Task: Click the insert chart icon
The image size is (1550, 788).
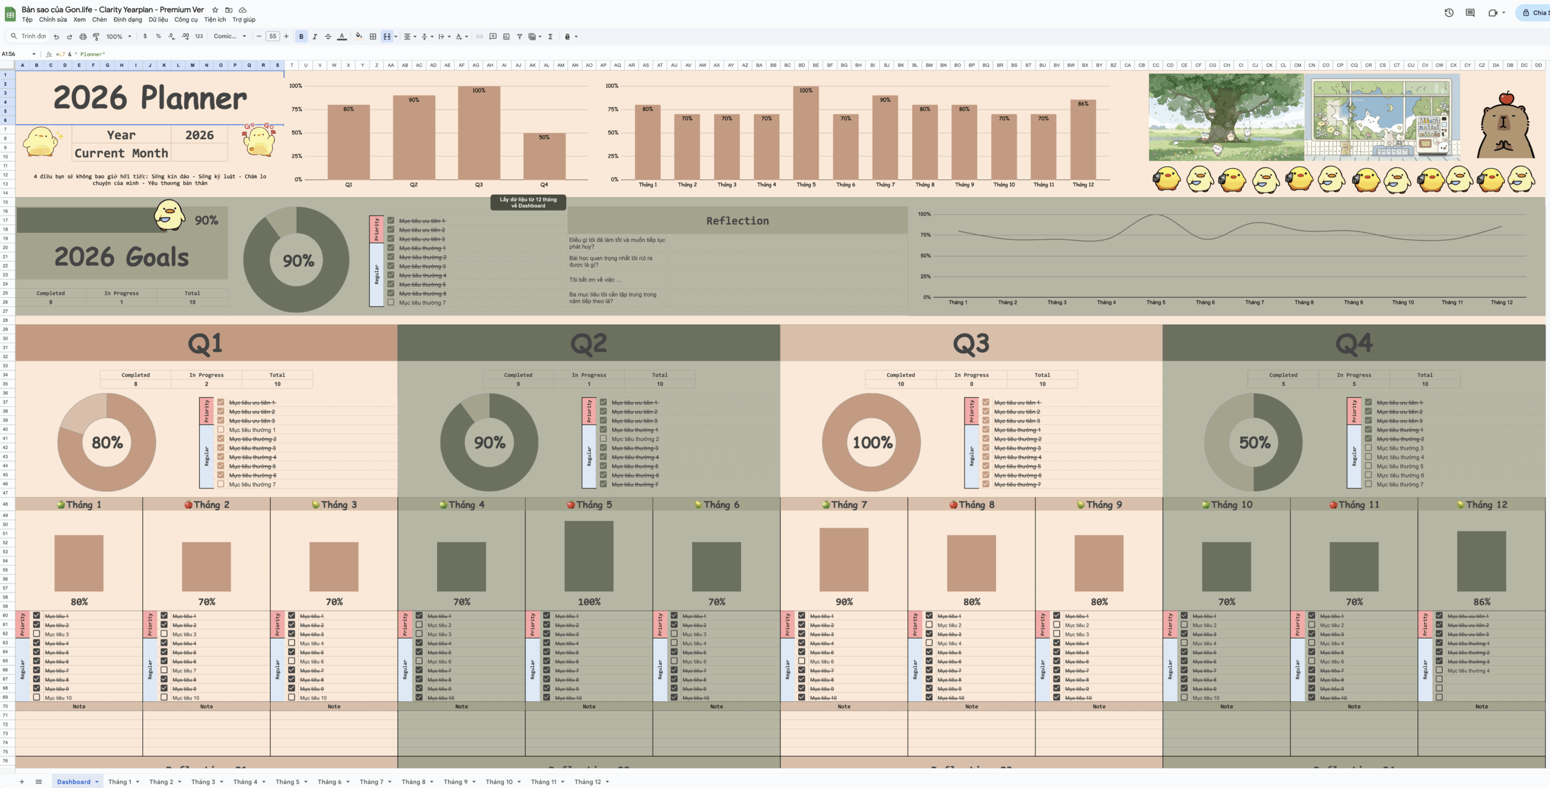Action: pyautogui.click(x=506, y=36)
